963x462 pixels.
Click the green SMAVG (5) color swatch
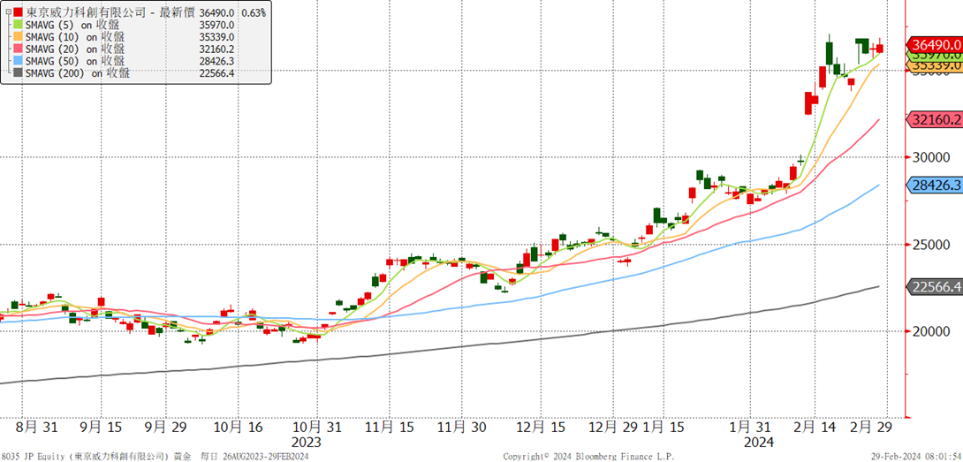pyautogui.click(x=19, y=25)
